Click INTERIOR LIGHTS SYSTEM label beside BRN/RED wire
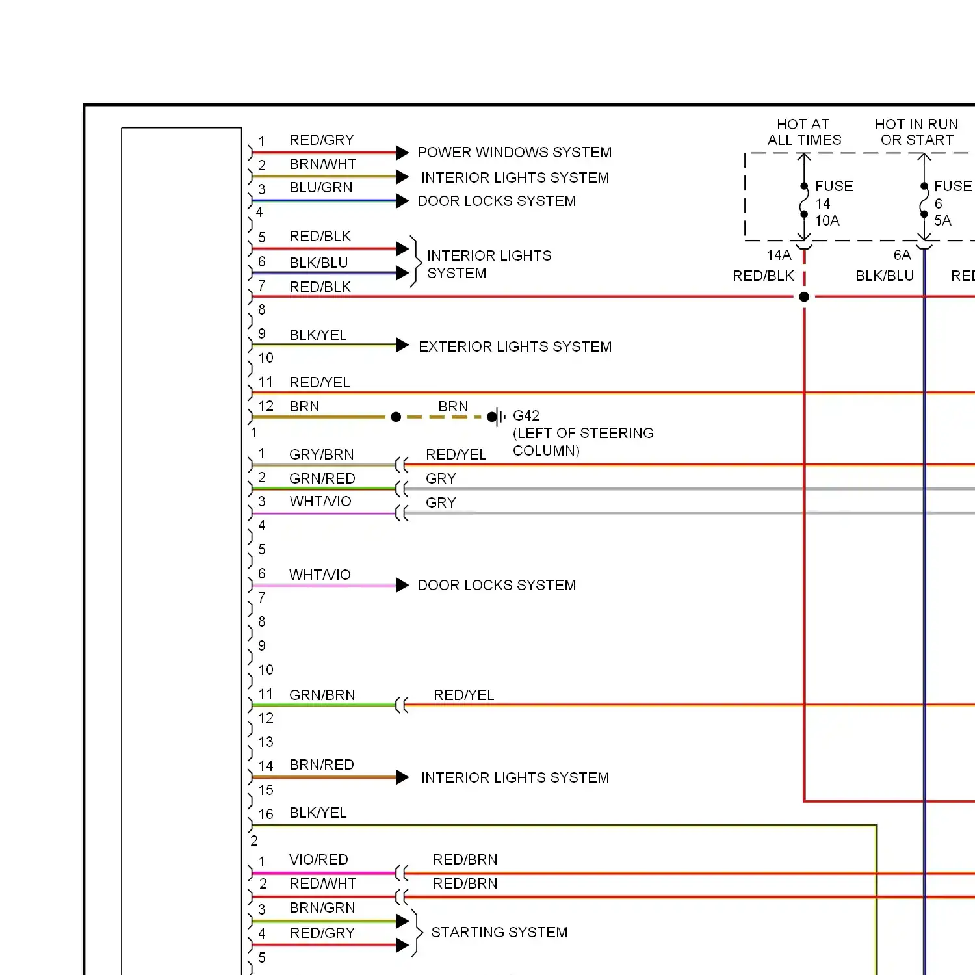This screenshot has width=975, height=975. tap(515, 777)
